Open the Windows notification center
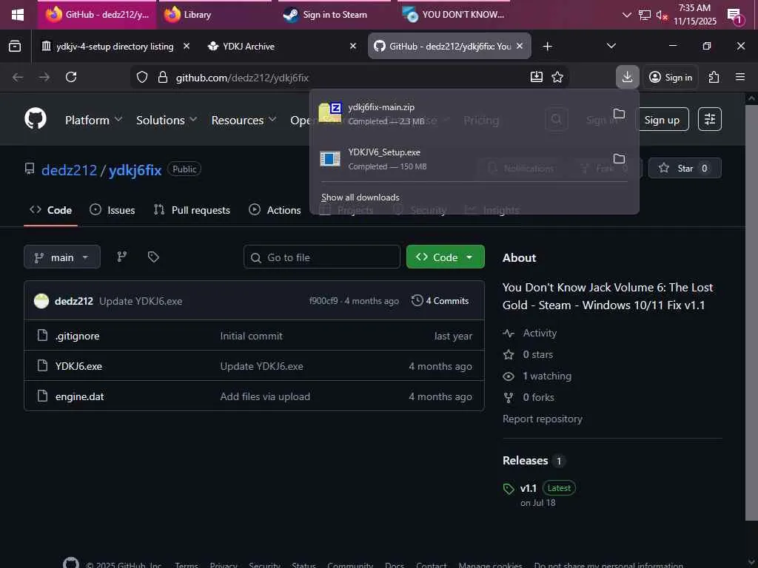 [734, 16]
